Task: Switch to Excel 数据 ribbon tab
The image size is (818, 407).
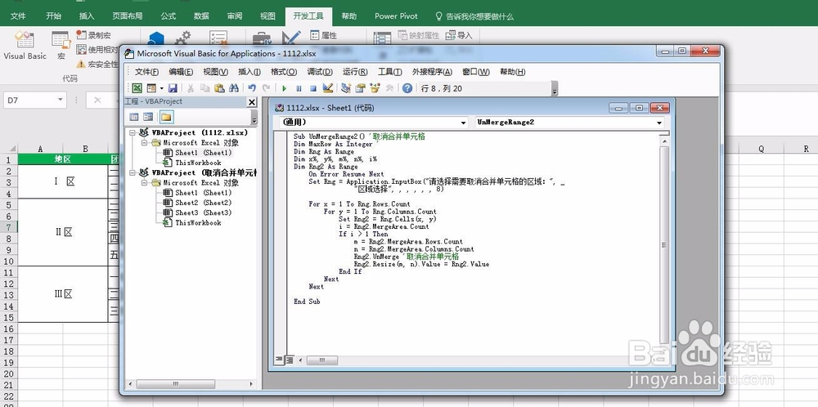Action: pyautogui.click(x=201, y=16)
